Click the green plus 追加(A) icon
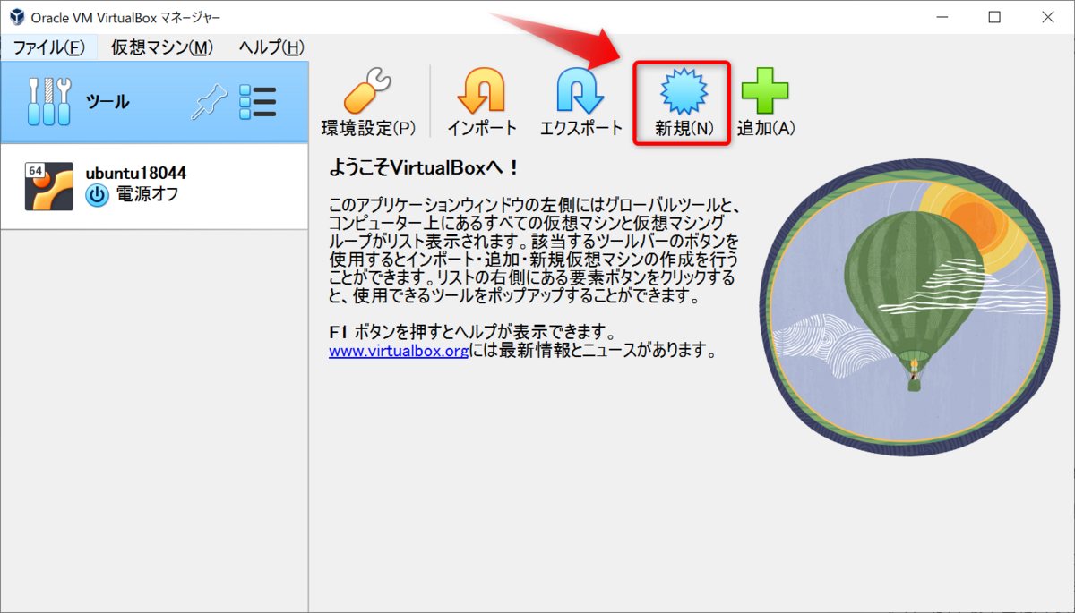Viewport: 1075px width, 613px height. 765,92
